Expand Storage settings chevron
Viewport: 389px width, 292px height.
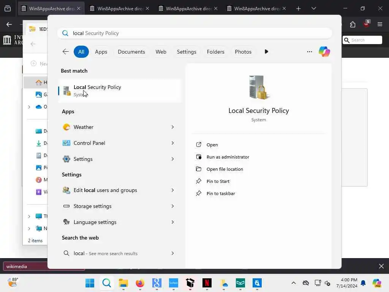point(173,206)
